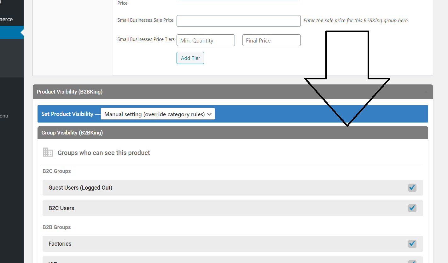Click the "Groups who can see this product" heading
Image resolution: width=448 pixels, height=263 pixels.
pyautogui.click(x=104, y=153)
